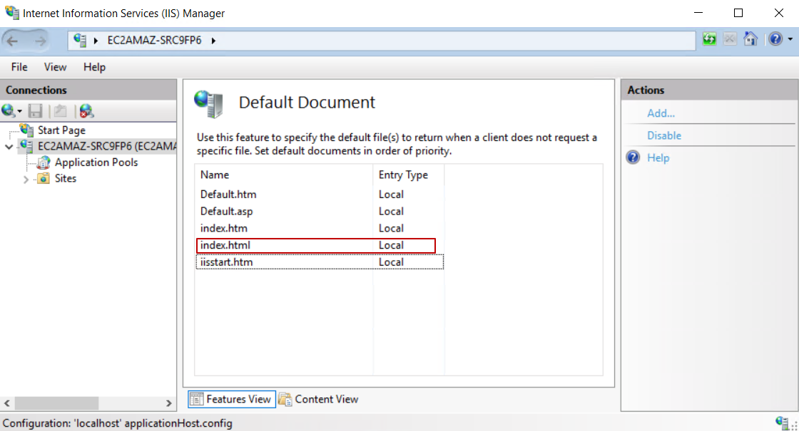Select the Default.asp row

pos(320,211)
